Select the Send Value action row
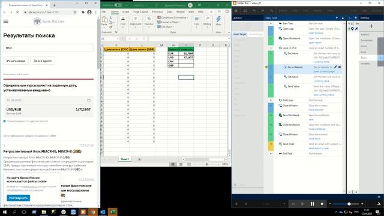The height and width of the screenshot is (216, 384). [305, 91]
